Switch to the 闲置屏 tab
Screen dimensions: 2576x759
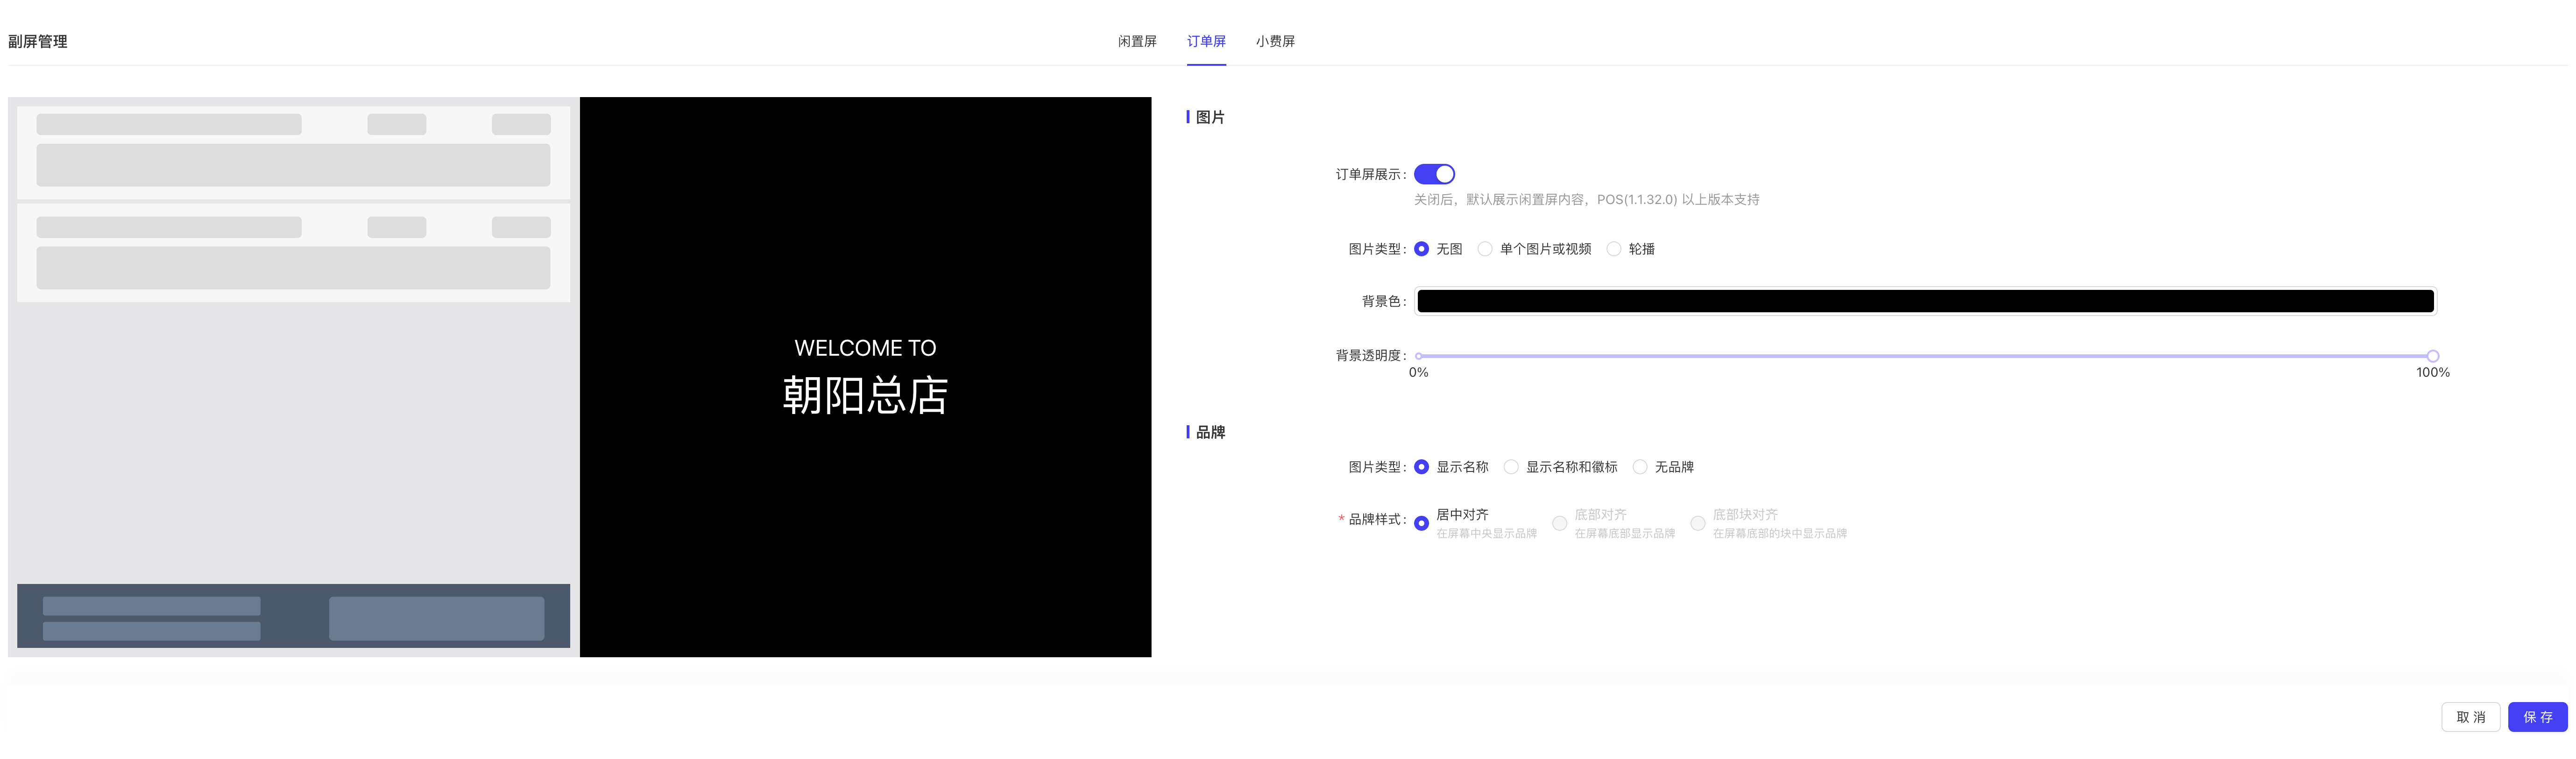(1137, 41)
